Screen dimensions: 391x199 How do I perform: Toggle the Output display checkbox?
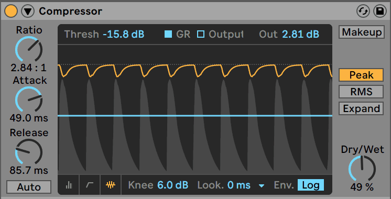201,34
